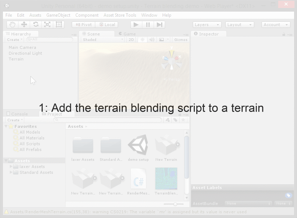Toggle 2D scene view mode
Image resolution: width=297 pixels, height=218 pixels.
coord(131,39)
